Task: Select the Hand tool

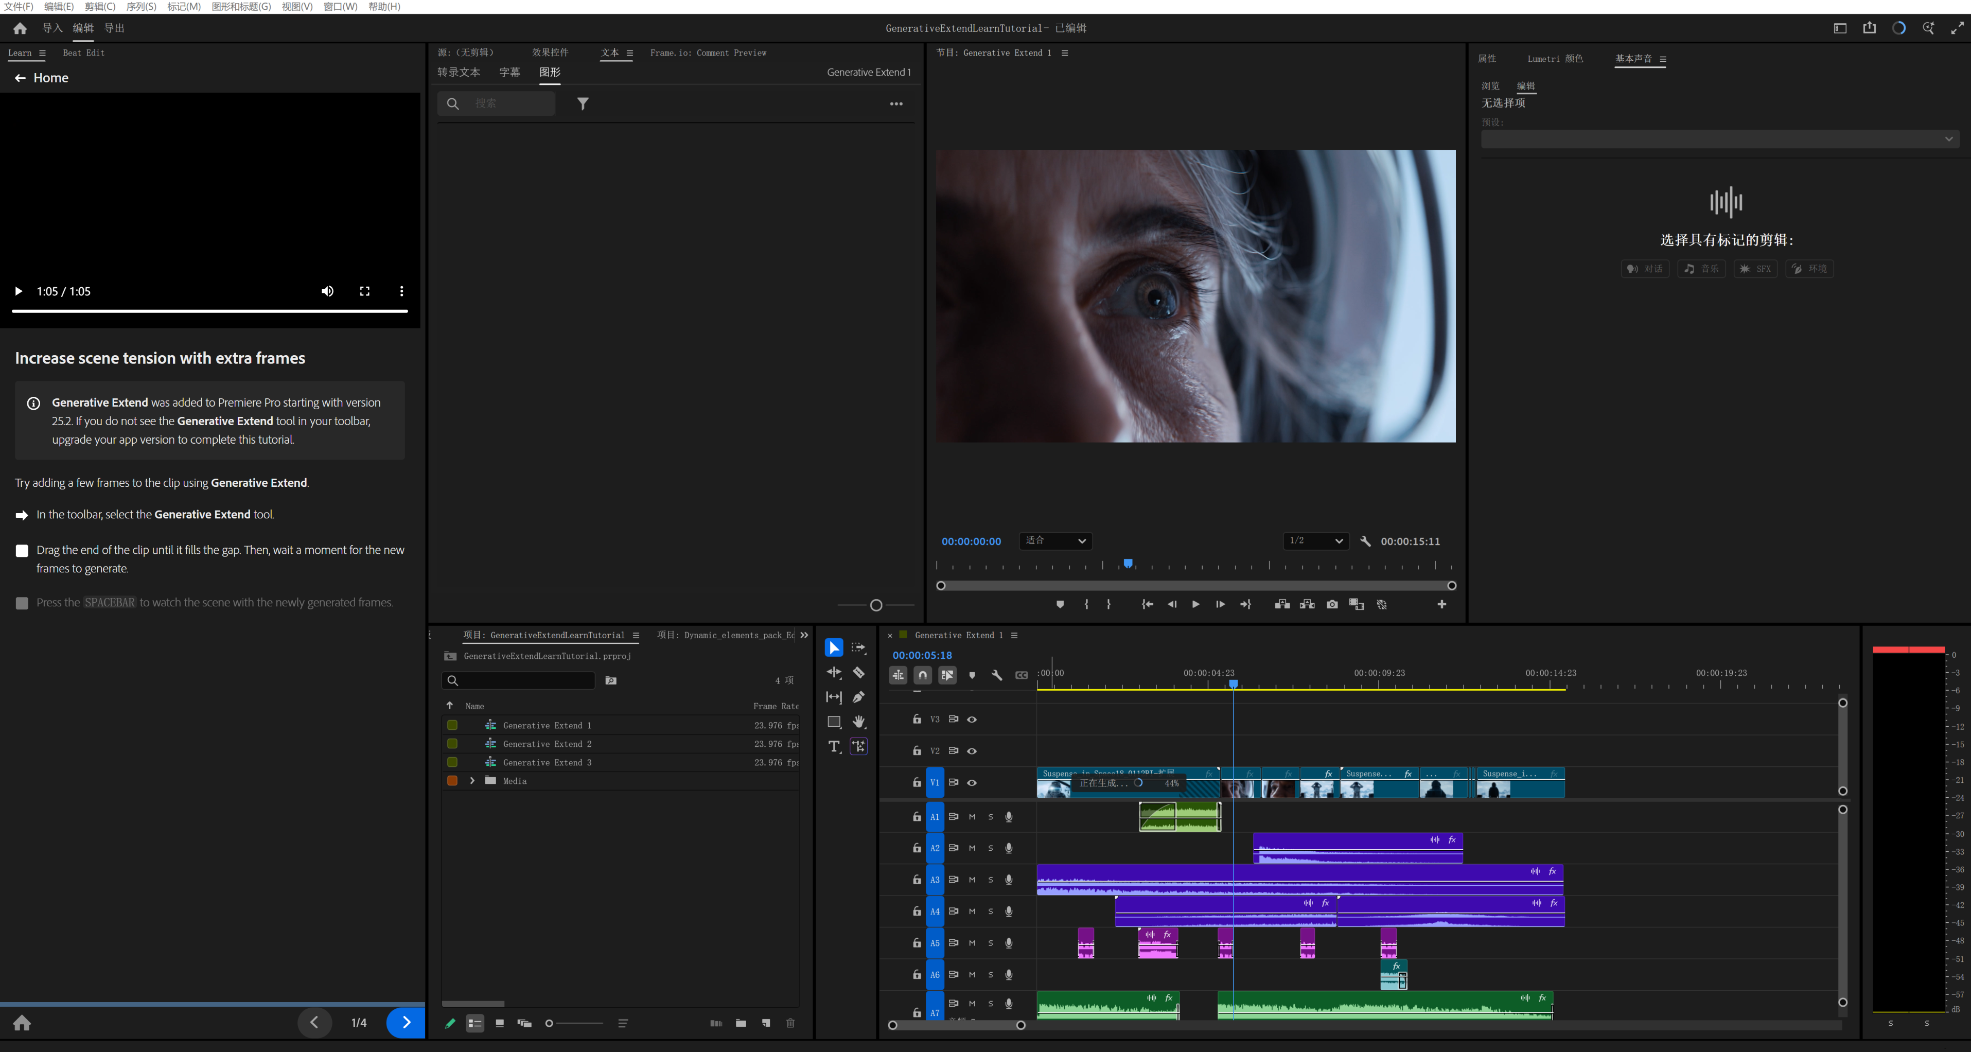Action: [x=858, y=722]
